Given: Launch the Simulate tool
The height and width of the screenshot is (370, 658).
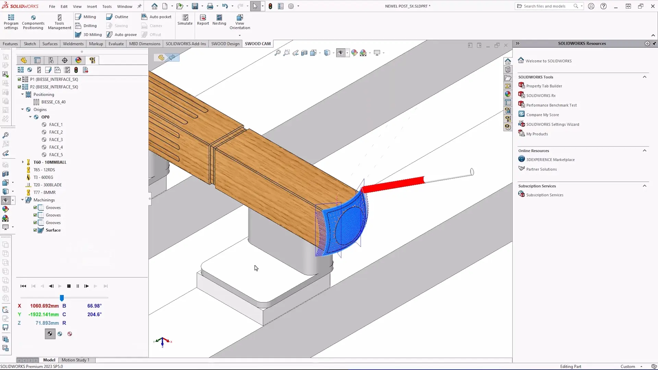Looking at the screenshot, I should click(x=185, y=20).
